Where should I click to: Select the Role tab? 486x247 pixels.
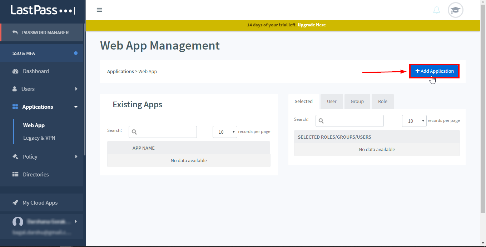(382, 102)
